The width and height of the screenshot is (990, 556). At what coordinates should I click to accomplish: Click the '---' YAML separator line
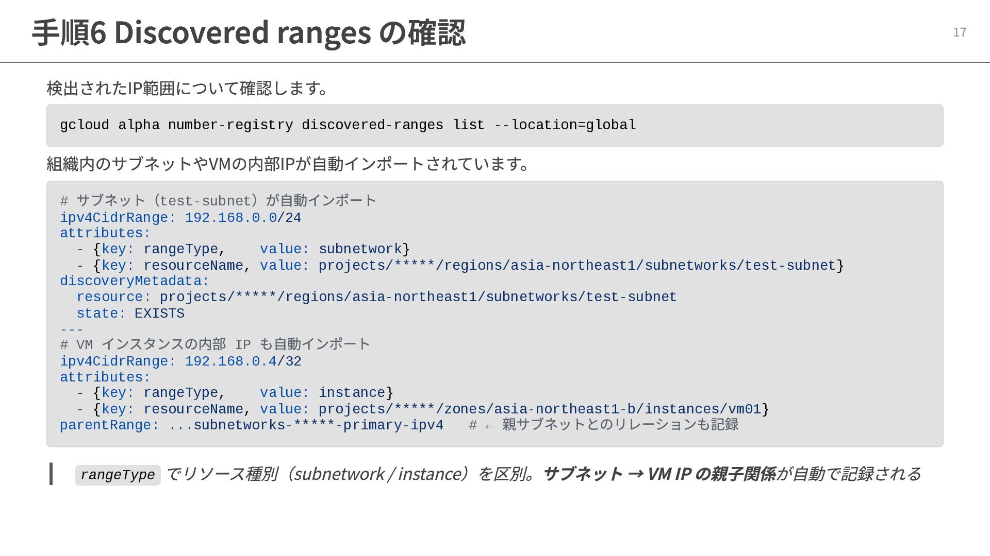tap(72, 329)
